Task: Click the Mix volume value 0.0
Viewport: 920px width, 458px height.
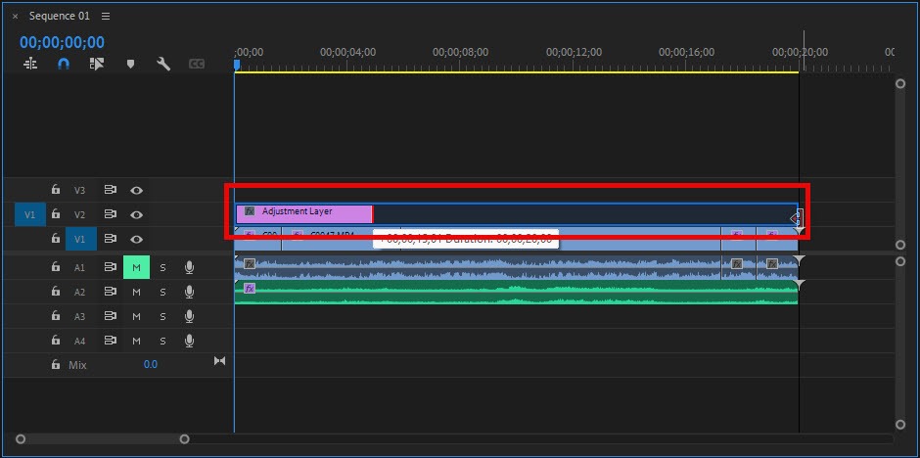Action: point(150,364)
